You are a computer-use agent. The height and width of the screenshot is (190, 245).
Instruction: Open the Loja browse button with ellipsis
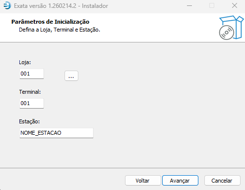click(x=71, y=76)
